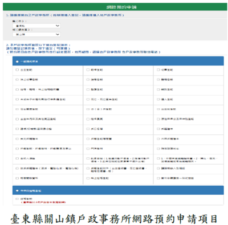Image resolution: width=228 pixels, height=225 pixels.
Task: Tick the 終止結婚登記 checkbox
Action: (88, 178)
